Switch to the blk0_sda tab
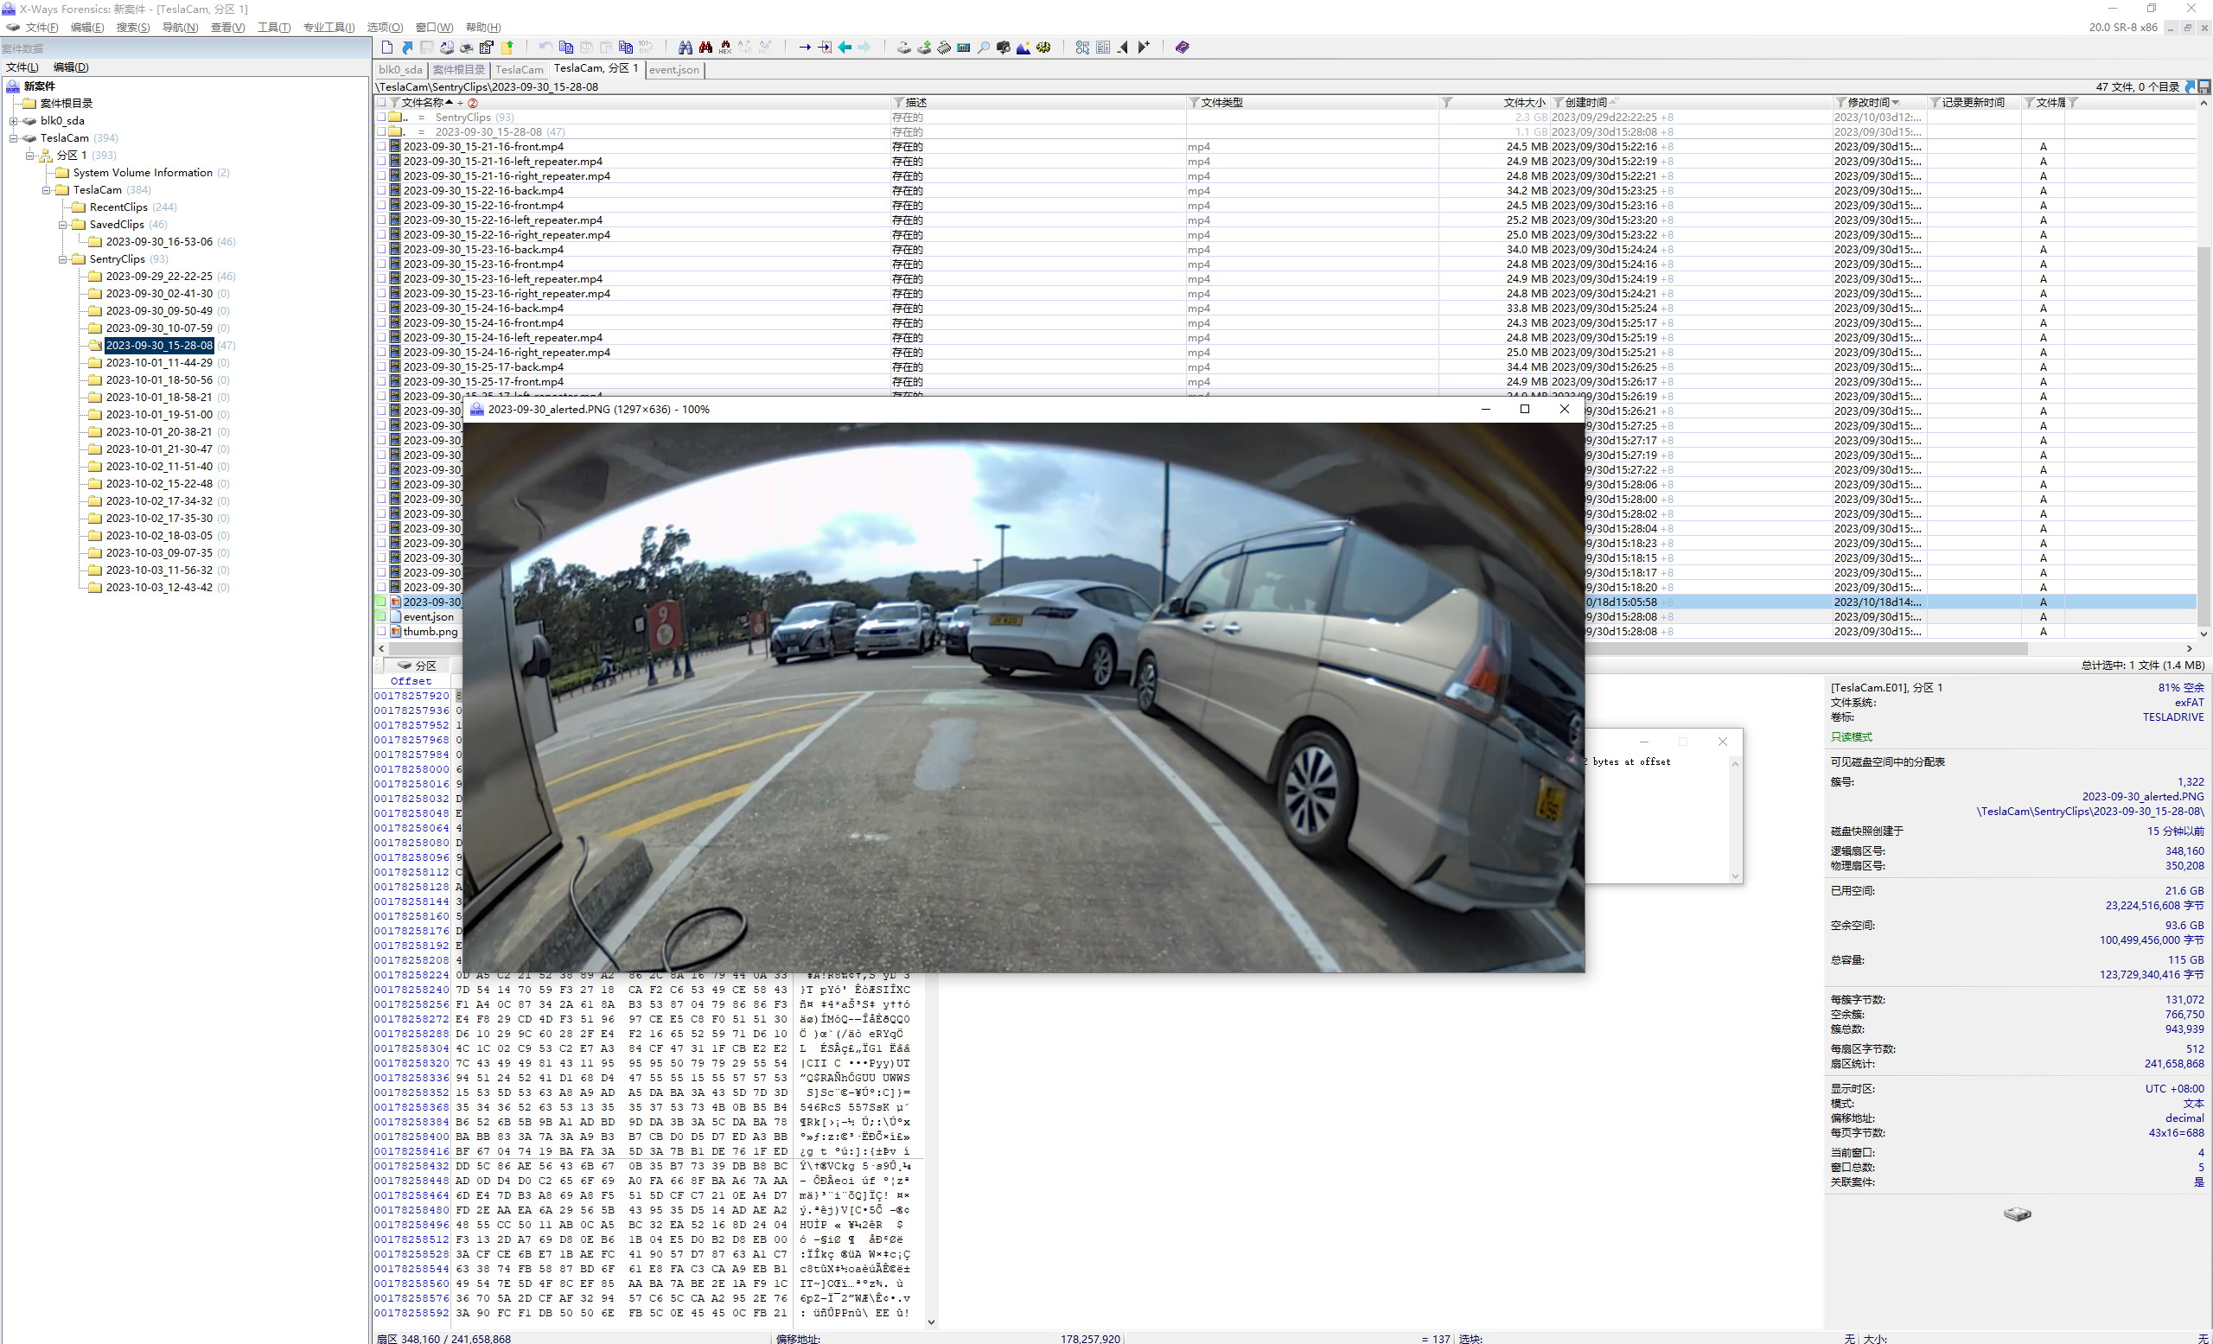Viewport: 2213px width, 1344px height. [400, 70]
